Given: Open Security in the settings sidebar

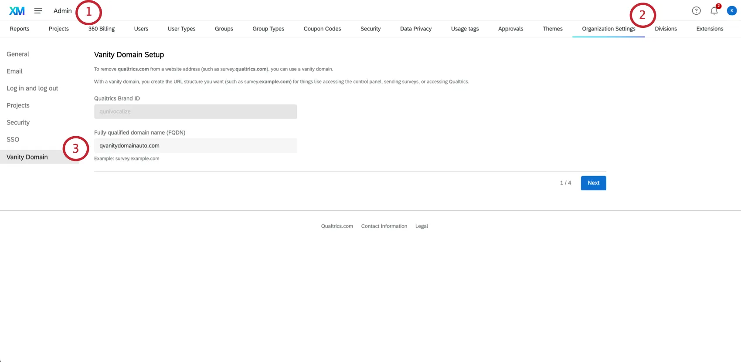Looking at the screenshot, I should click(x=18, y=122).
